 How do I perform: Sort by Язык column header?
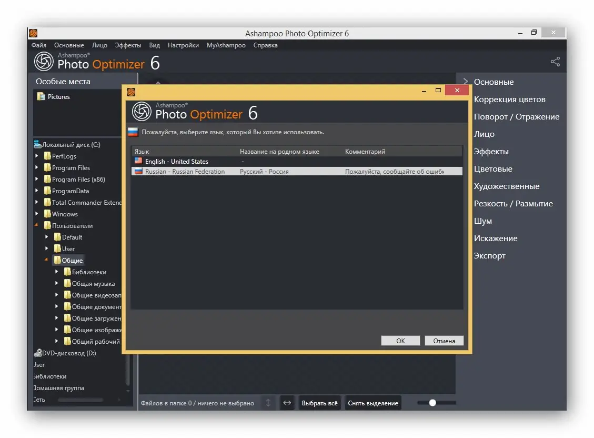point(142,151)
